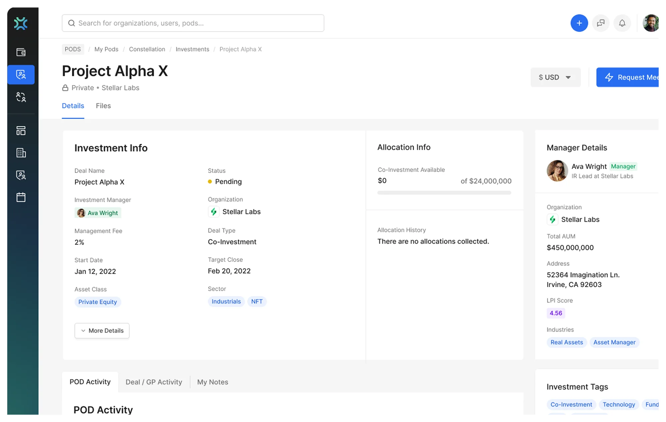Focus the organizations search field
This screenshot has height=422, width=666.
click(193, 23)
